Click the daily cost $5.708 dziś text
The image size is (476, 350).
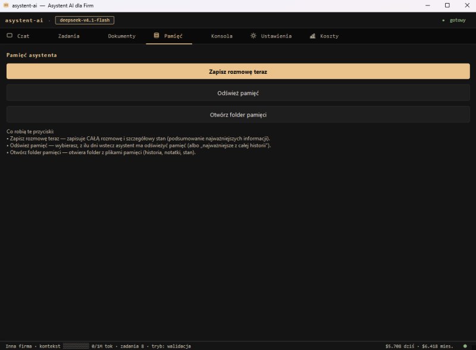[x=400, y=346]
